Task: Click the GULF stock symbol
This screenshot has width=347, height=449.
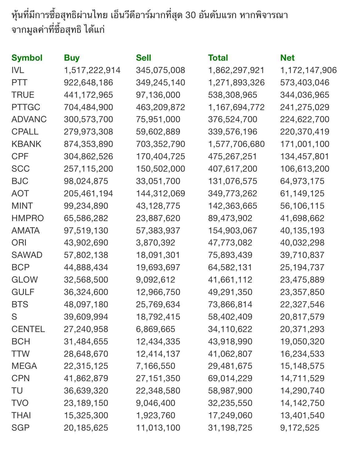Action: 23,292
